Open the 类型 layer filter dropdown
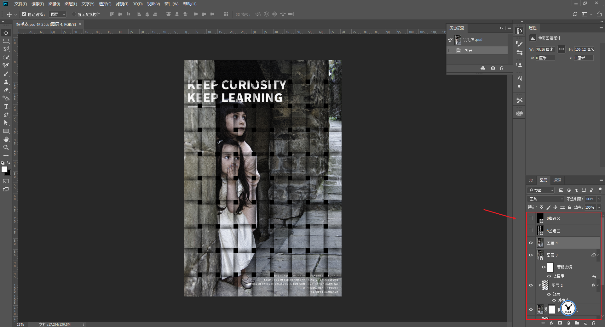Image resolution: width=605 pixels, height=327 pixels. click(541, 190)
